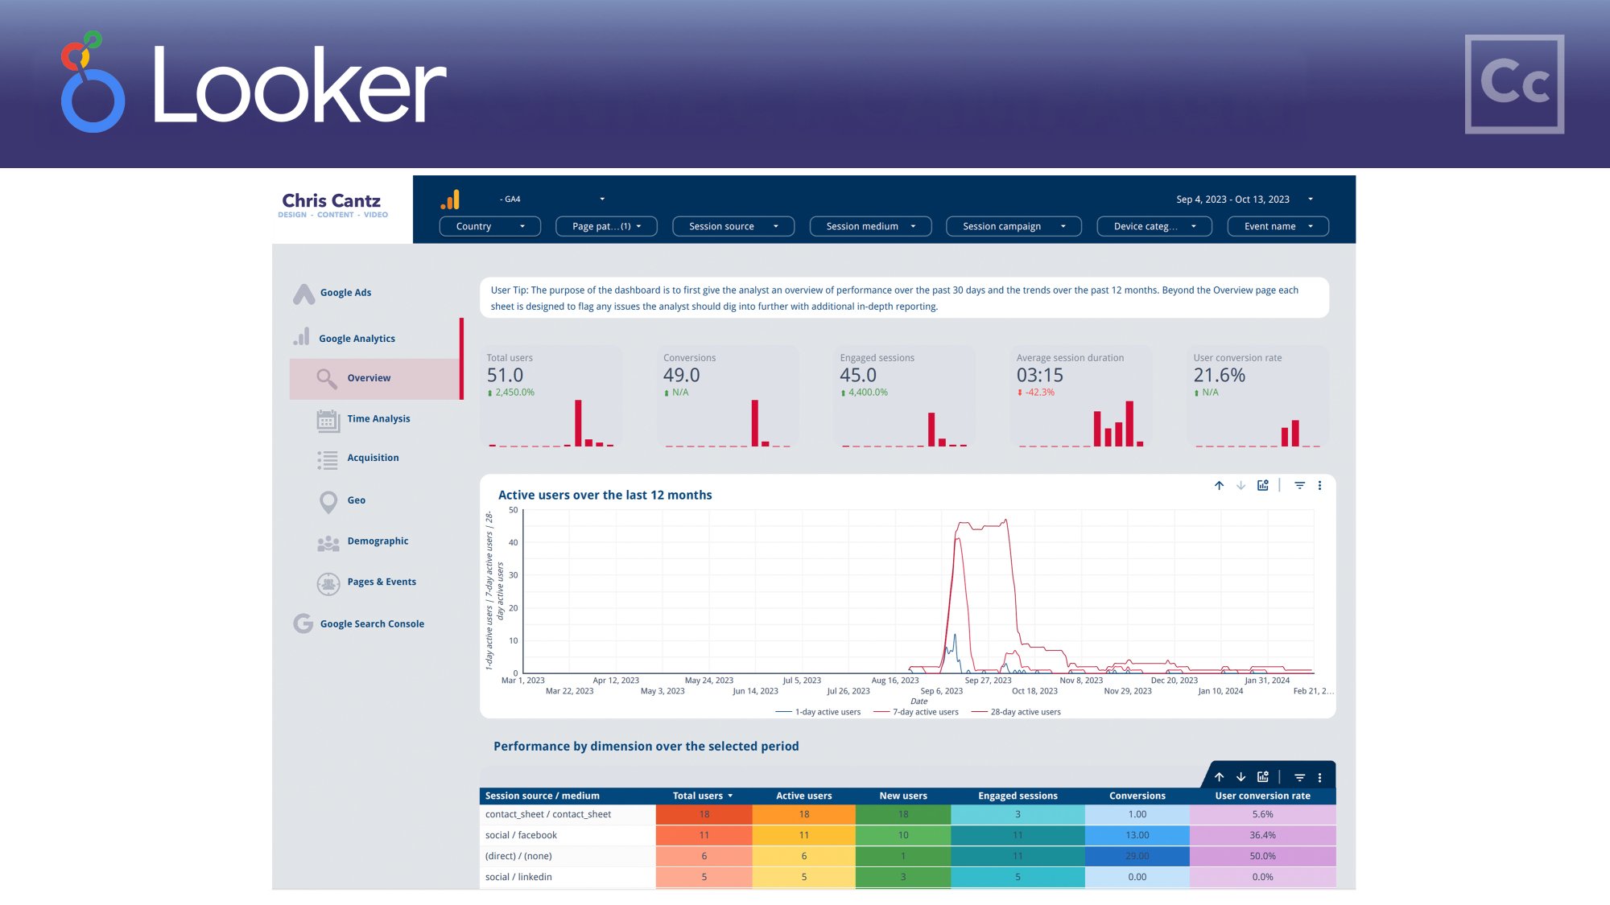1610x905 pixels.
Task: Open the Session source dropdown
Action: tap(733, 227)
